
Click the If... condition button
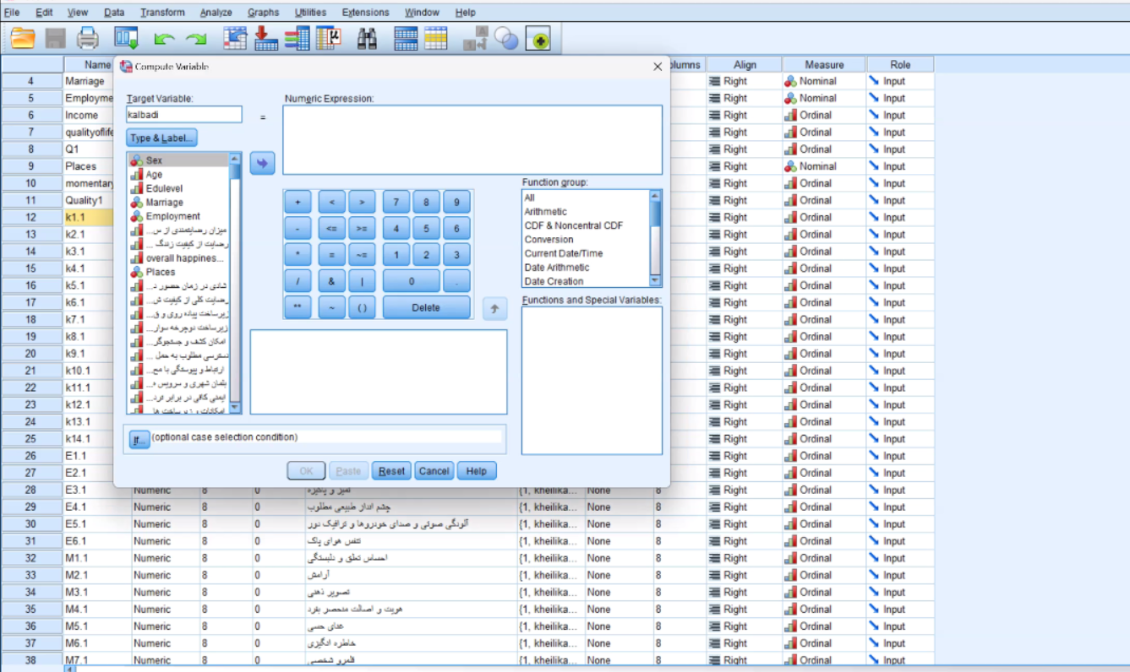[138, 440]
